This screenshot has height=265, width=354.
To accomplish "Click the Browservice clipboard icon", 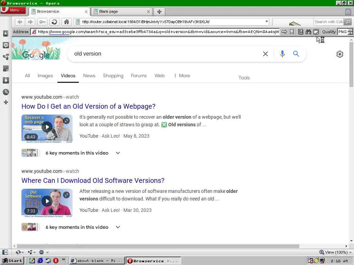I will pyautogui.click(x=316, y=32).
